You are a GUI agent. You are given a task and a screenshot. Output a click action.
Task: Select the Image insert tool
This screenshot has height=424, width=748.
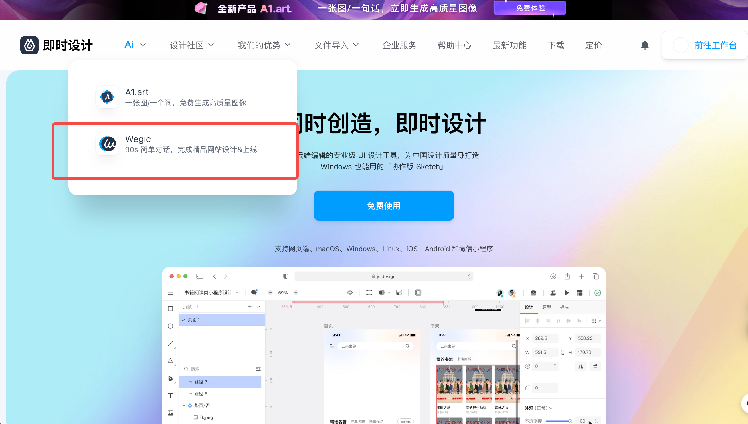click(x=170, y=413)
